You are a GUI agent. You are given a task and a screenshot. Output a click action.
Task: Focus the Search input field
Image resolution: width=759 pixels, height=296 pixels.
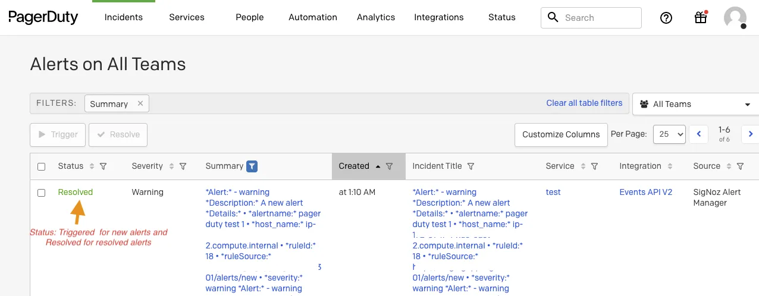click(591, 18)
